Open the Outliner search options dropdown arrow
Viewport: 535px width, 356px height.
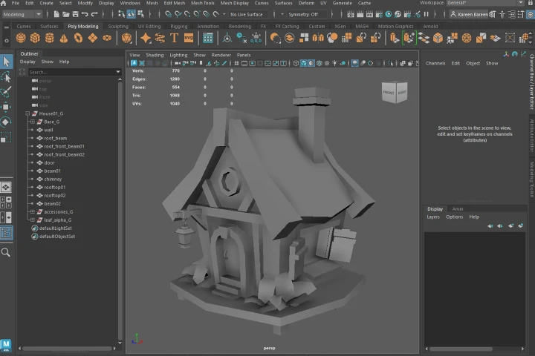click(118, 72)
